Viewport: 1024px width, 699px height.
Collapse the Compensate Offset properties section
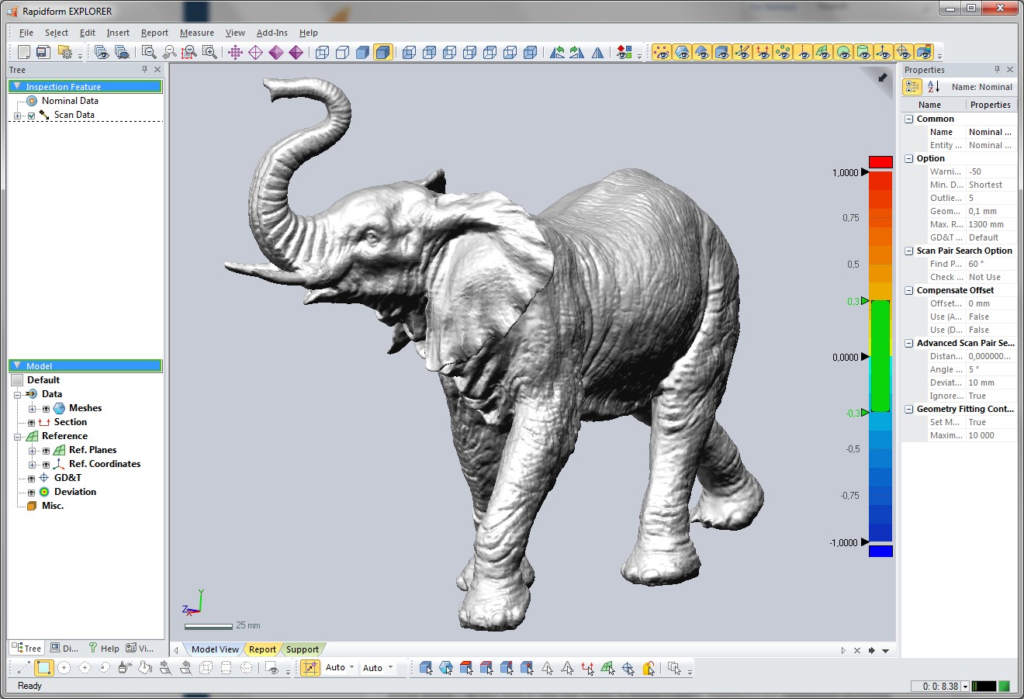(x=908, y=290)
